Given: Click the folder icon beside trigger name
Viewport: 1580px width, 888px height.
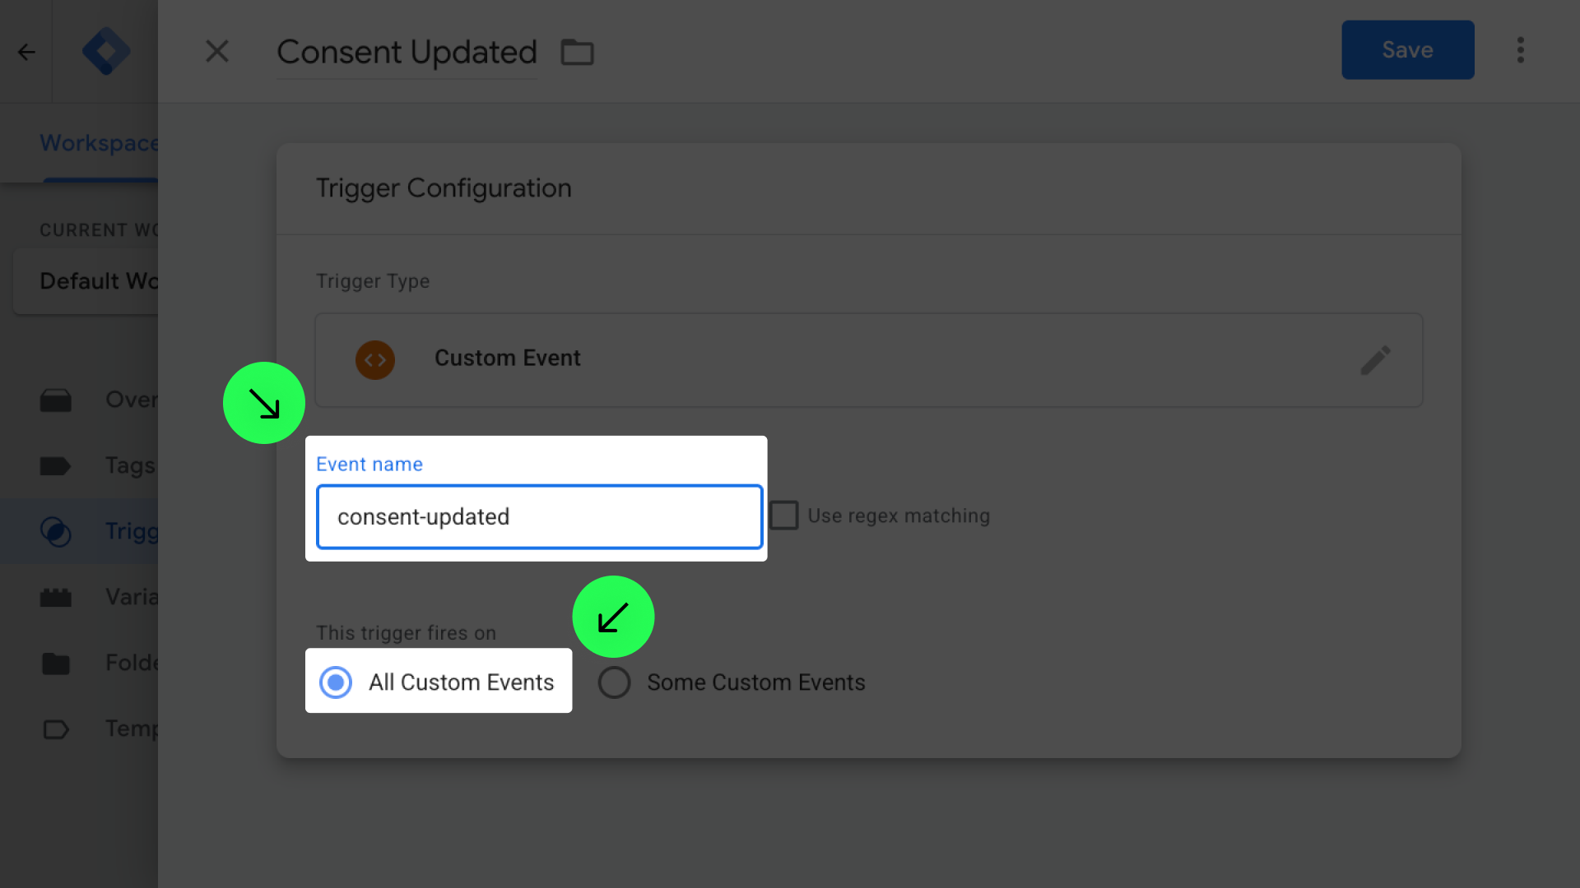Looking at the screenshot, I should pyautogui.click(x=577, y=52).
